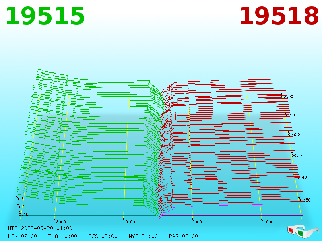Click the 00:20 time axis marker

tap(294, 135)
